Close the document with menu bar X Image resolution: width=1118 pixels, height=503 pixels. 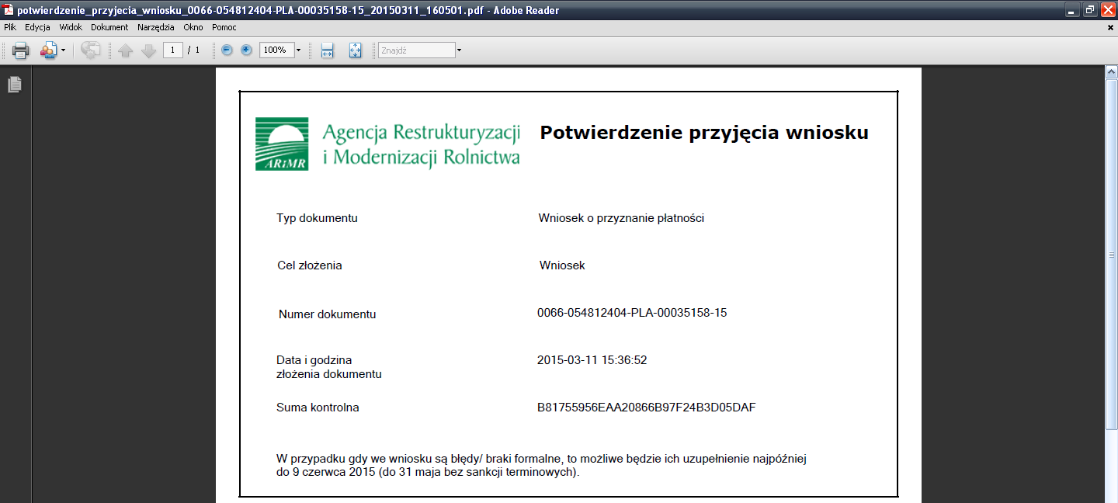point(1110,27)
